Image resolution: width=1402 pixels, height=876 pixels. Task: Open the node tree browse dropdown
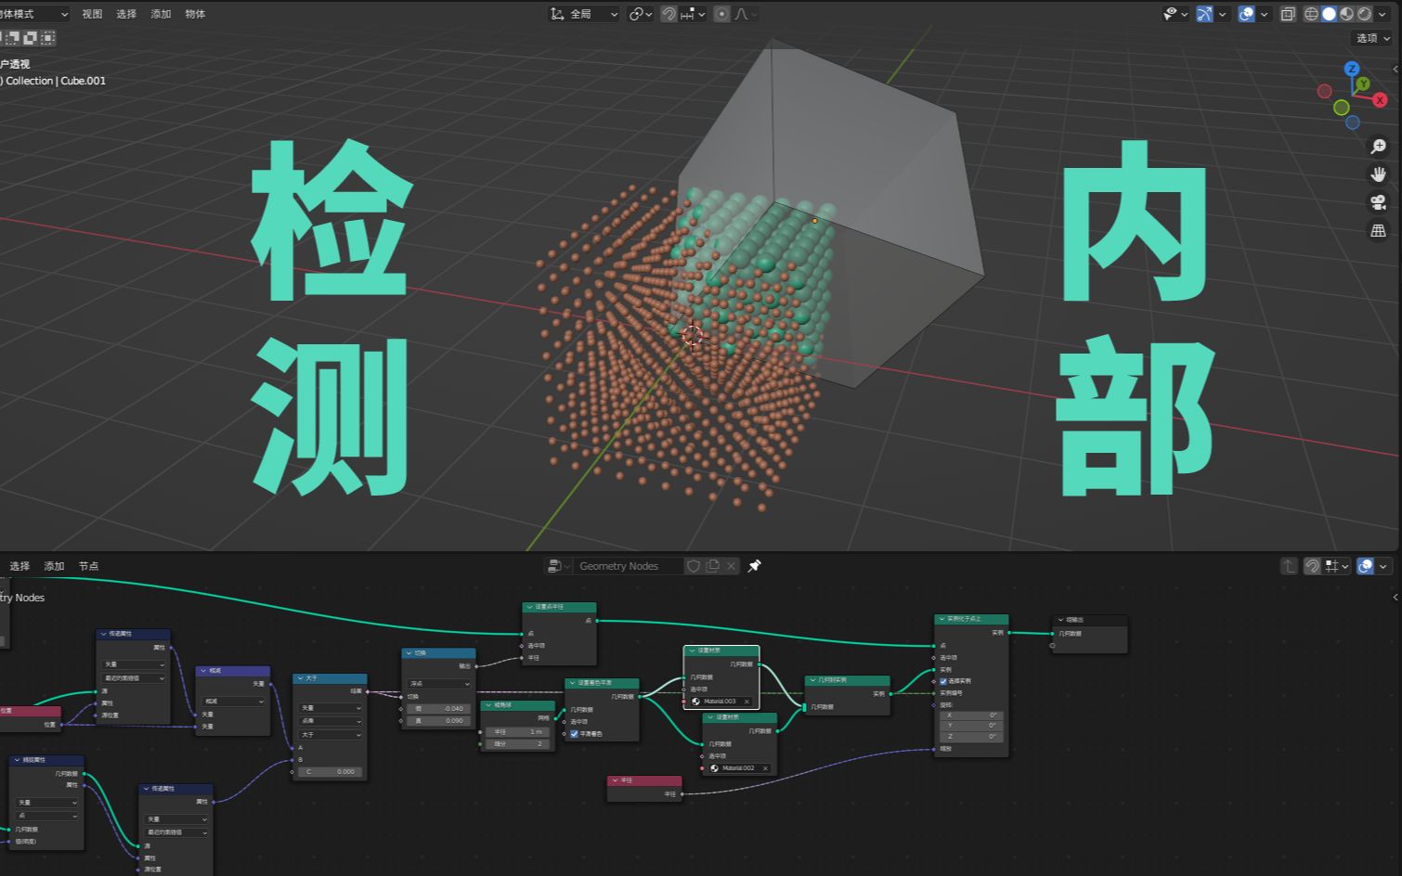(x=558, y=566)
